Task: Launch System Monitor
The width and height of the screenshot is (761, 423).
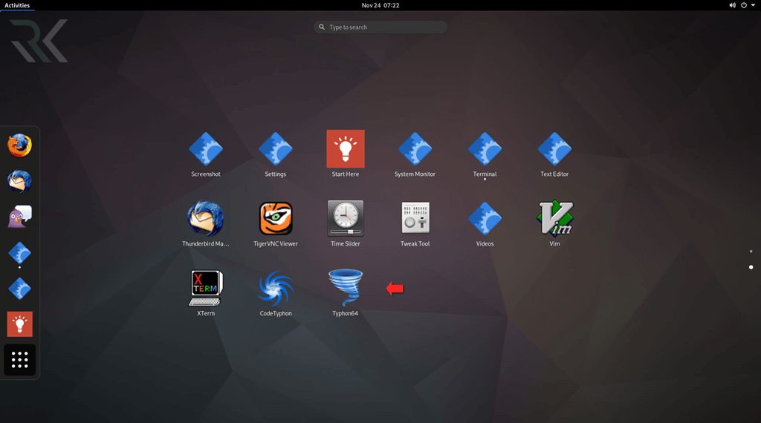Action: pos(415,150)
